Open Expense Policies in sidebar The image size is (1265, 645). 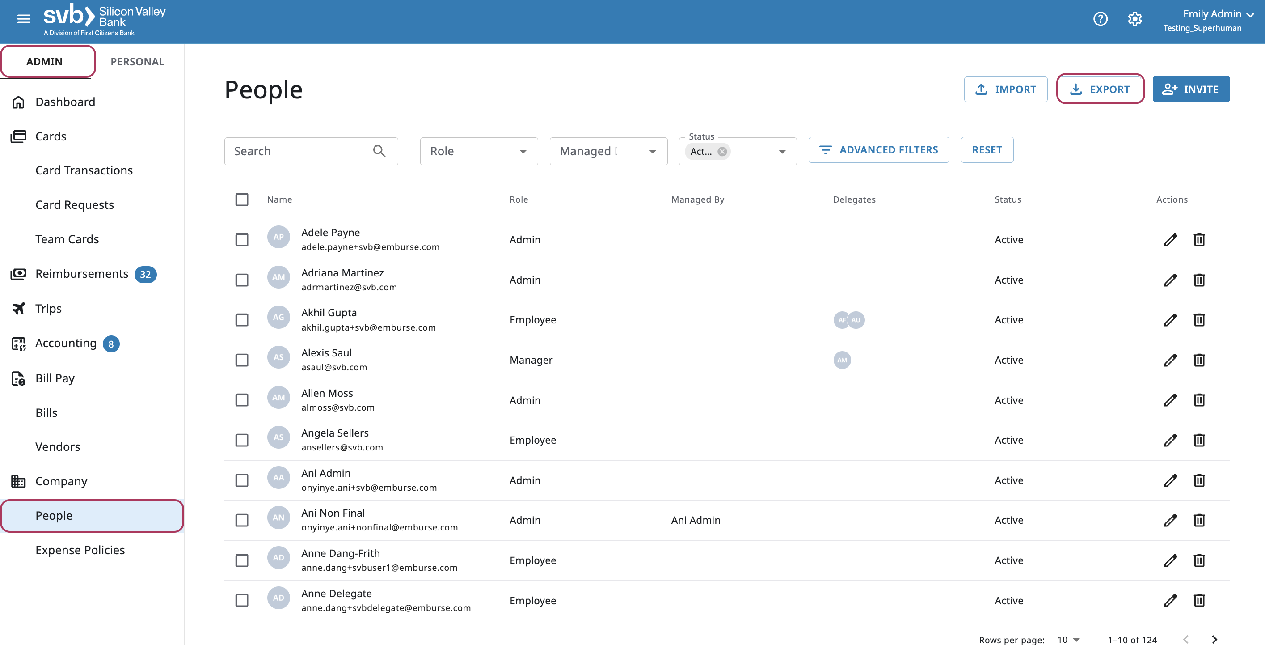pyautogui.click(x=80, y=550)
